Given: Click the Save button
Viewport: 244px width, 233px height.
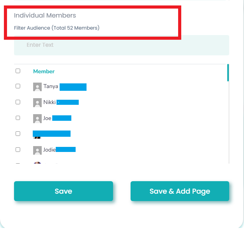Looking at the screenshot, I should 64,191.
